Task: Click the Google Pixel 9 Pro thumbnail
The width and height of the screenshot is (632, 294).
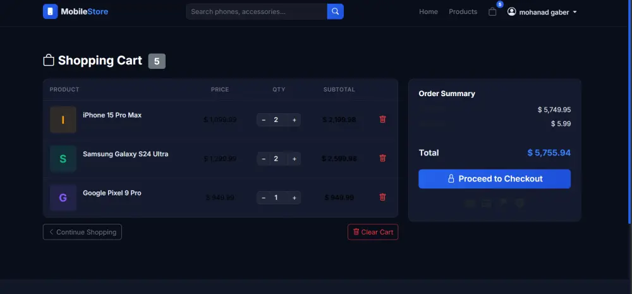Action: point(63,198)
